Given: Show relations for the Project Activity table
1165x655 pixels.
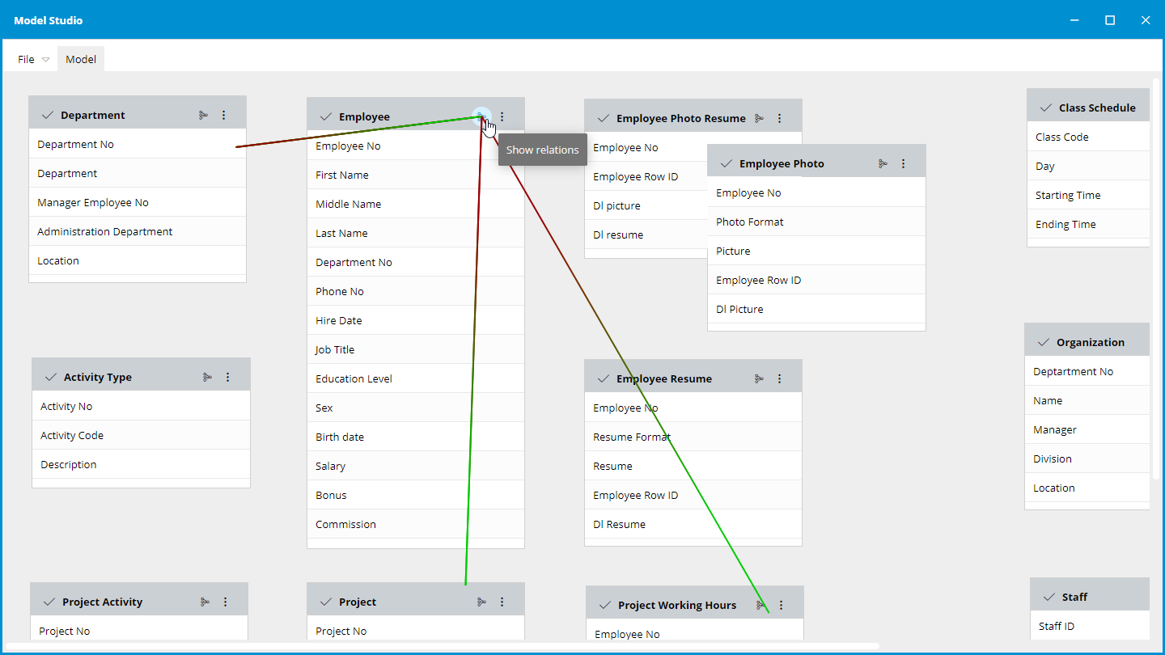Looking at the screenshot, I should 205,602.
